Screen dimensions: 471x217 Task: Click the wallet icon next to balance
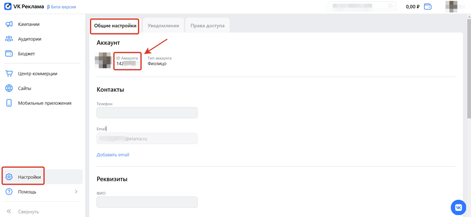[427, 7]
